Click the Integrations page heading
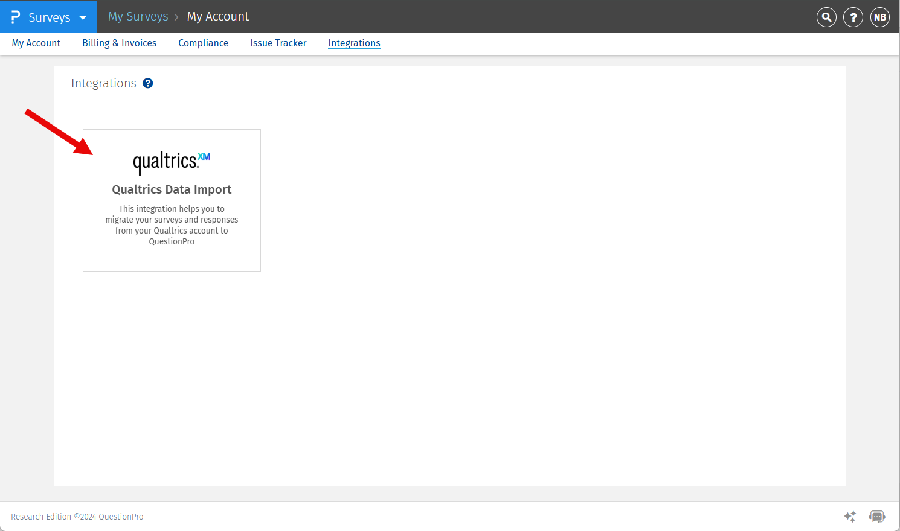The image size is (900, 531). click(x=104, y=83)
